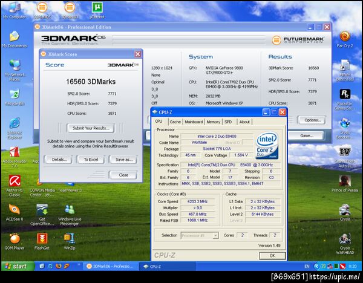The width and height of the screenshot is (363, 283).
Task: Open the Windows Start menu
Action: pyautogui.click(x=16, y=266)
